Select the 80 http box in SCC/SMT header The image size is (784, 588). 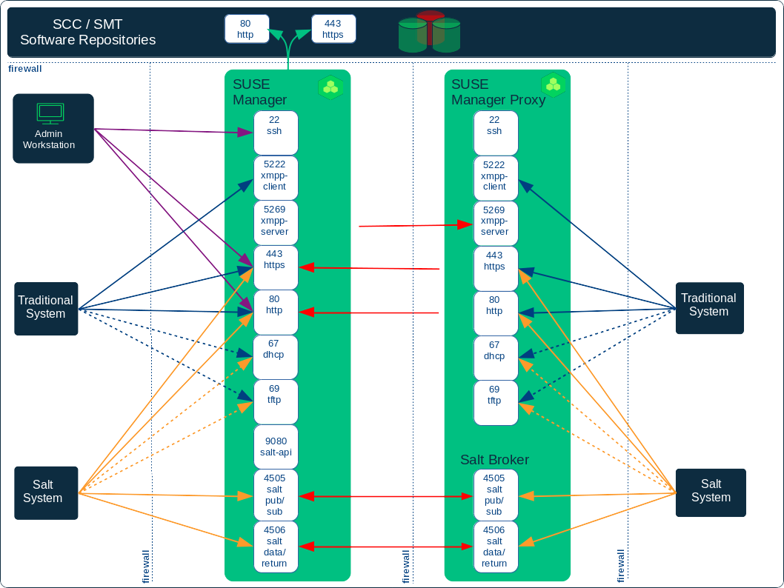[x=246, y=29]
